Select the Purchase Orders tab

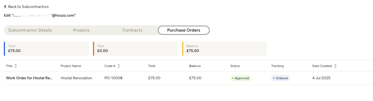(184, 30)
